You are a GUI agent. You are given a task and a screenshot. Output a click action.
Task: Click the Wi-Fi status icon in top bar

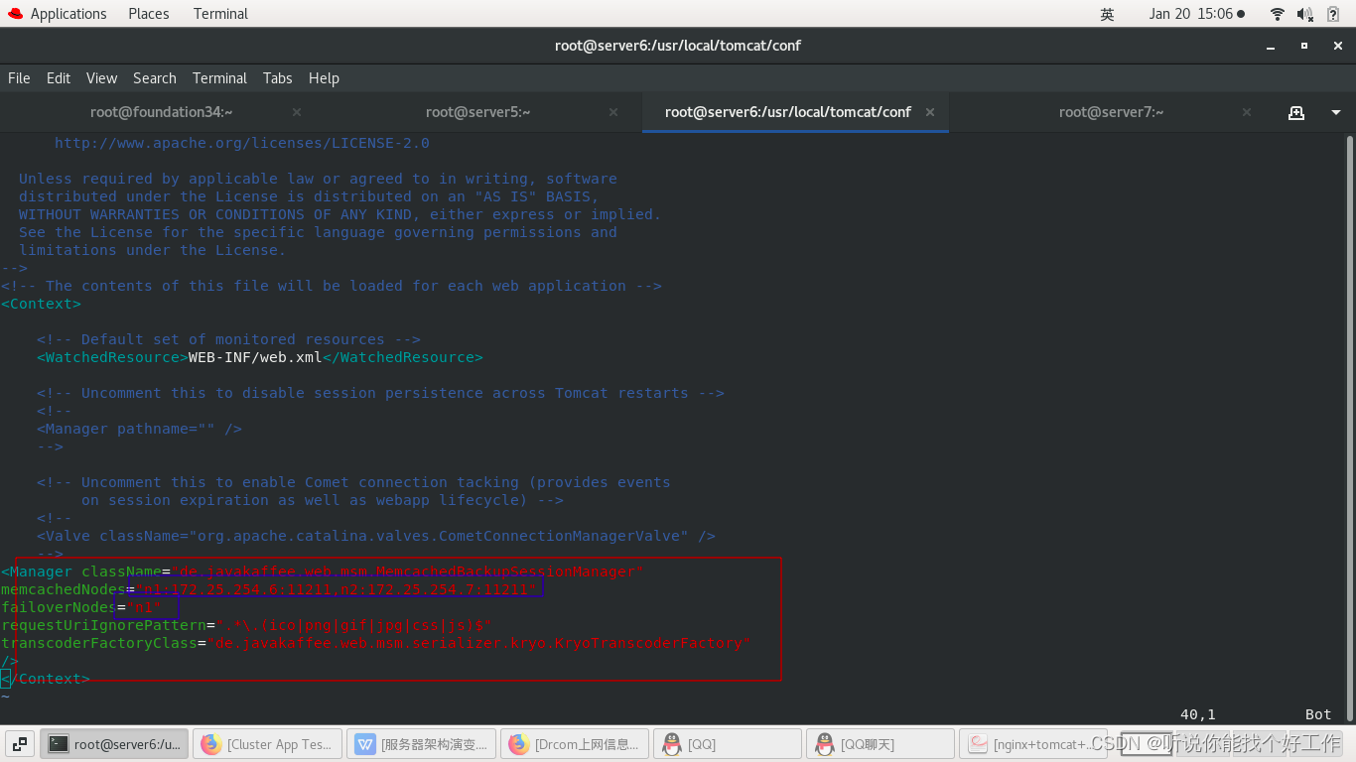pos(1277,13)
